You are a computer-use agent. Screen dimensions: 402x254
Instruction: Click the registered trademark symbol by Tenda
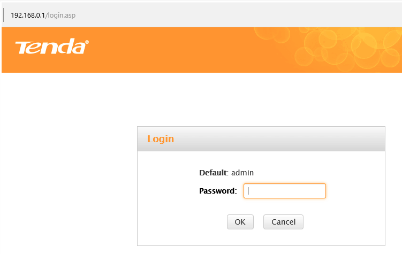coord(87,42)
